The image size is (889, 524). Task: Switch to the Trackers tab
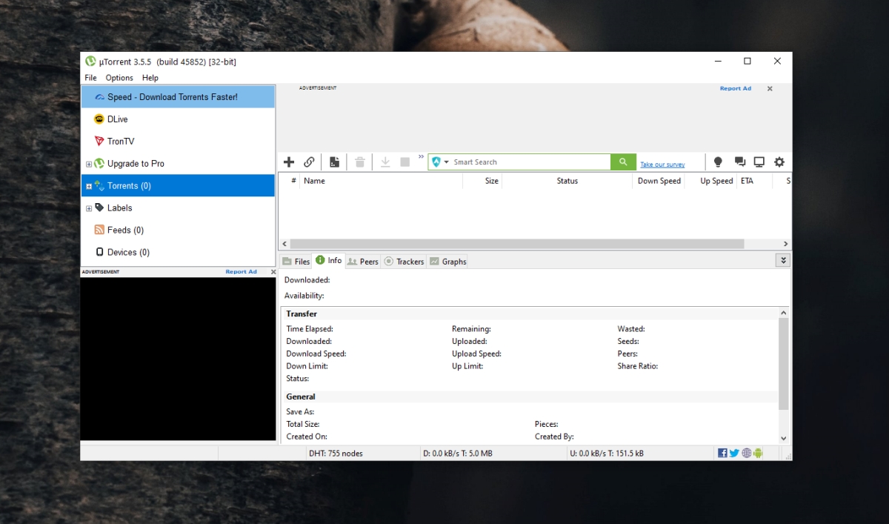[x=404, y=262]
